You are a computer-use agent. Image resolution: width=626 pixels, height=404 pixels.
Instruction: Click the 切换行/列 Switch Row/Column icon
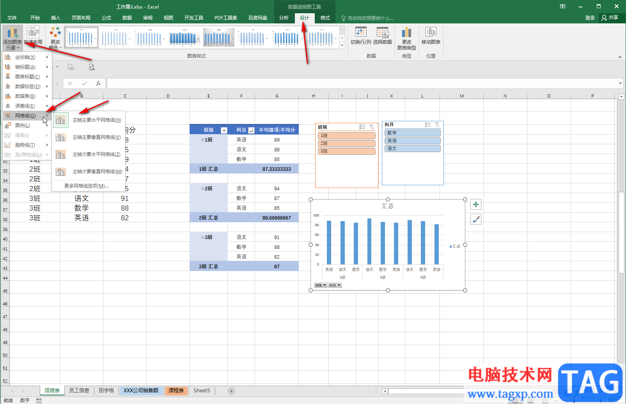pos(361,36)
